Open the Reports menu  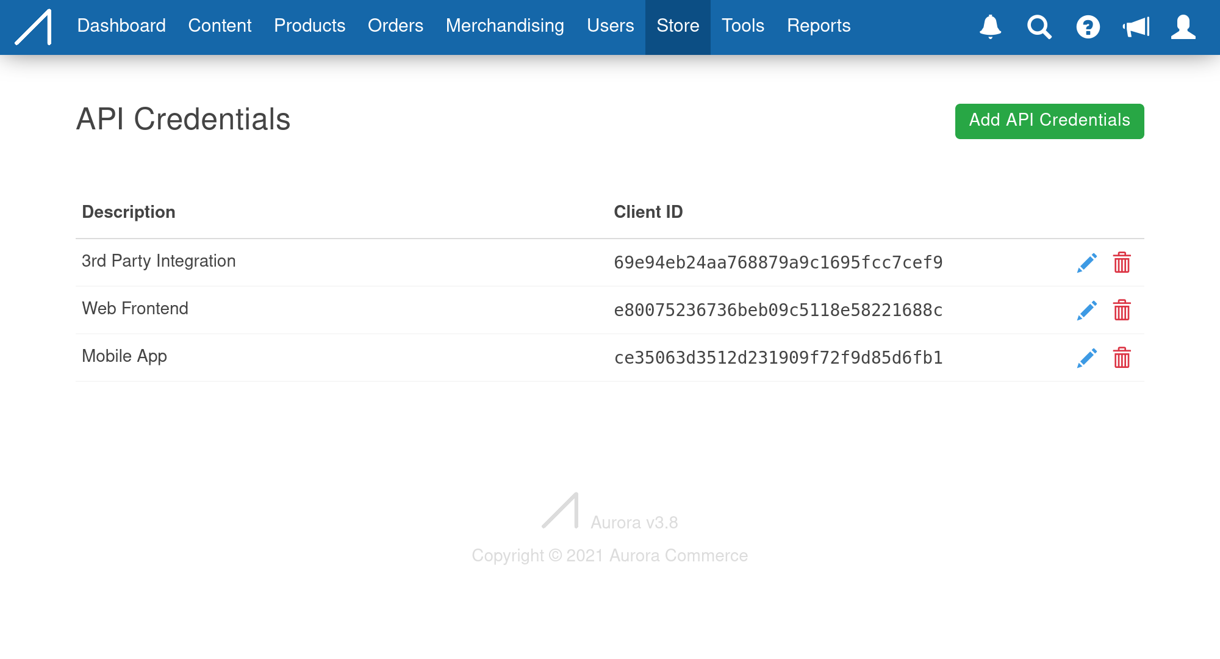coord(818,26)
